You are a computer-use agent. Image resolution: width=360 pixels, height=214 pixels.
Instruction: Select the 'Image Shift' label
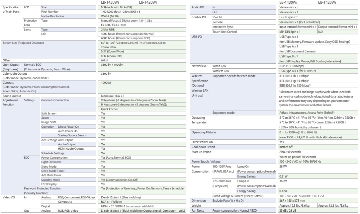click(x=48, y=122)
